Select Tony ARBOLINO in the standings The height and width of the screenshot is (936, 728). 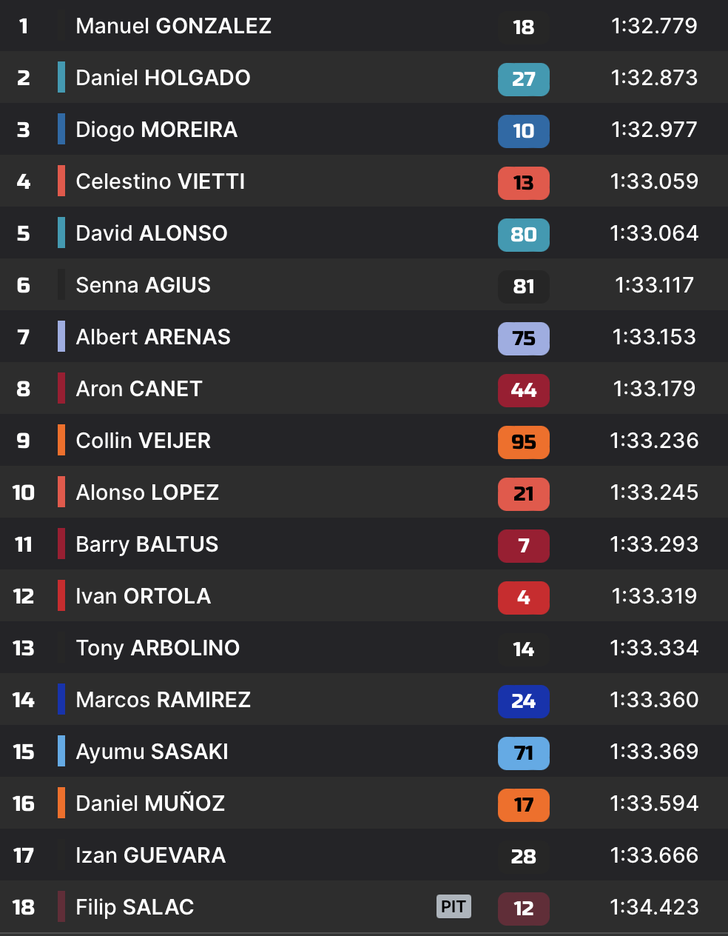[158, 648]
